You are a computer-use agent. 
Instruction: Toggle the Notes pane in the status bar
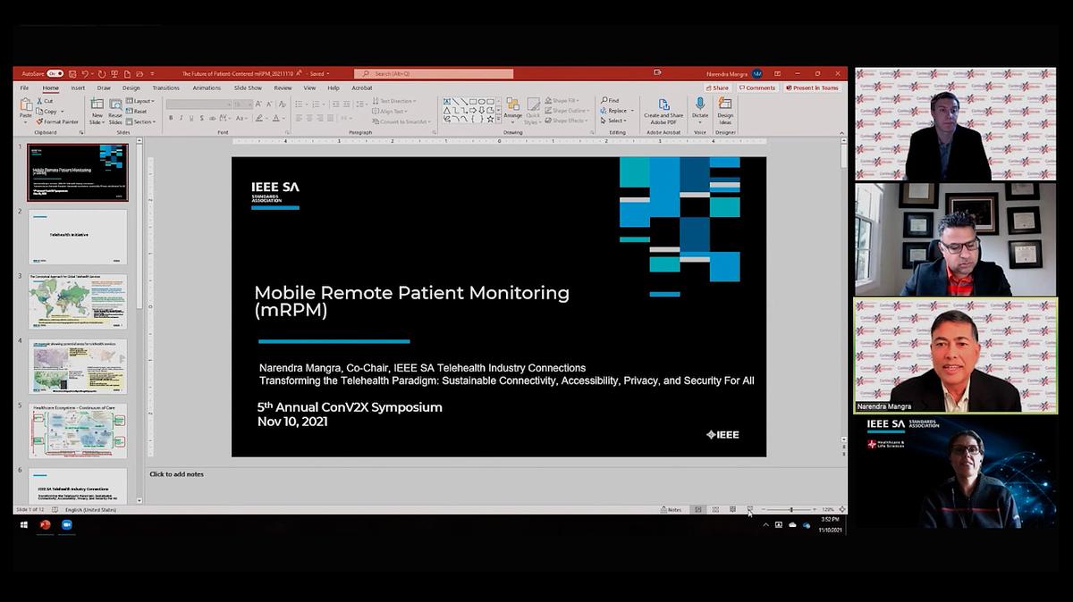pyautogui.click(x=672, y=509)
